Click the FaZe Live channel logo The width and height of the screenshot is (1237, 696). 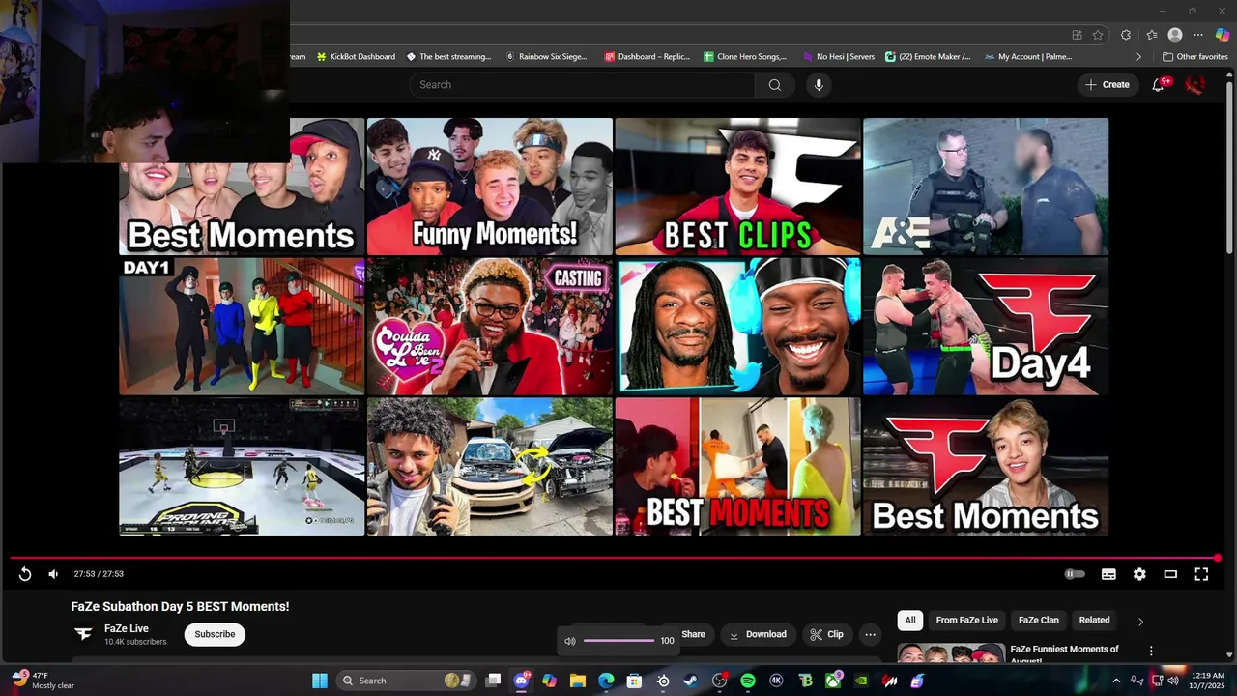click(84, 634)
